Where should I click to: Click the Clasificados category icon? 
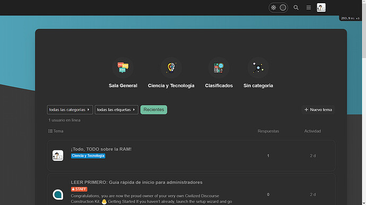click(x=219, y=68)
